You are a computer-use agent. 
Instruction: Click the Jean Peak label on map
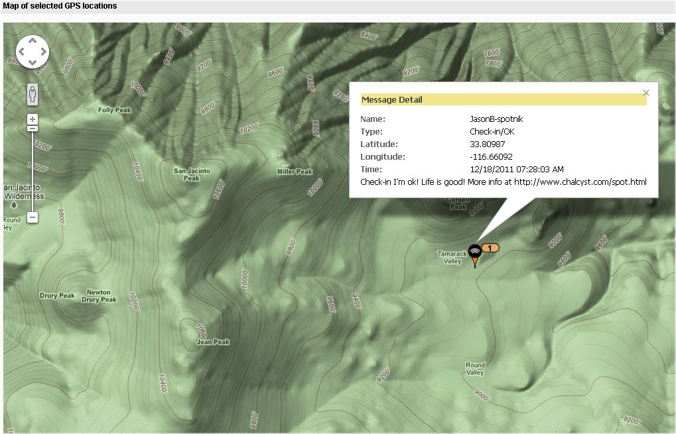[x=213, y=342]
